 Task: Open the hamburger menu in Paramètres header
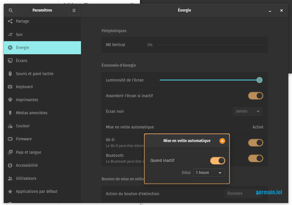pos(74,10)
